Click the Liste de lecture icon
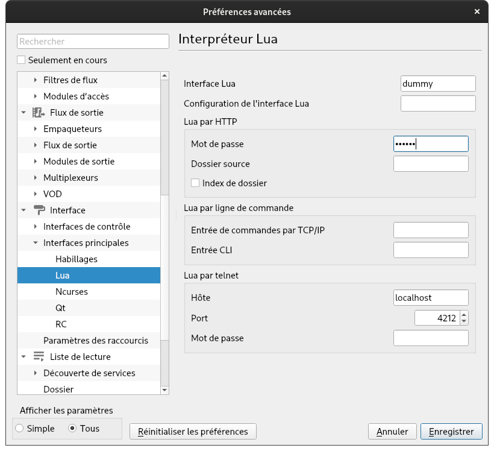 [39, 357]
